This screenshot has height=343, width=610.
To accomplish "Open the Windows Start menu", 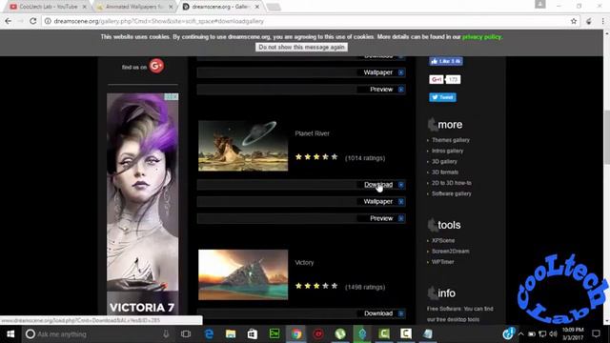I will pyautogui.click(x=10, y=334).
